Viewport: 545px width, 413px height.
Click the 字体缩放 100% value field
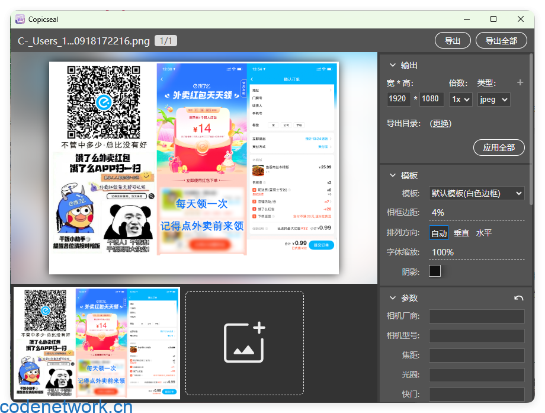pyautogui.click(x=476, y=252)
